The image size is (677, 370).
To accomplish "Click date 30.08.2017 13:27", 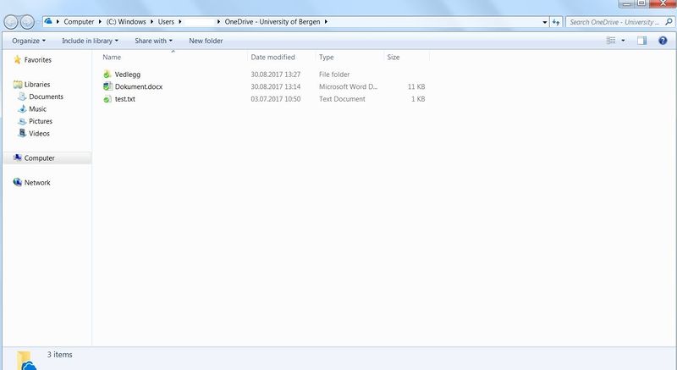I will 276,75.
